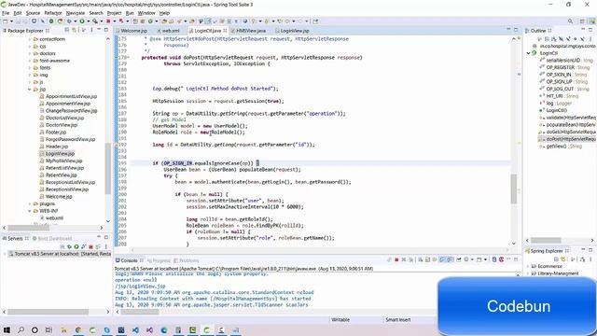Click Package Explorer horizontal scrollbar
Screen dimensions: 597x336
pyautogui.click(x=29, y=228)
